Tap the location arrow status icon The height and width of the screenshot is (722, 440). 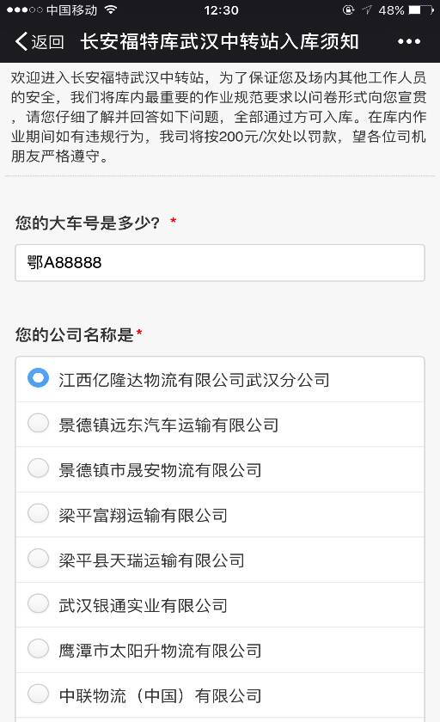pyautogui.click(x=367, y=9)
